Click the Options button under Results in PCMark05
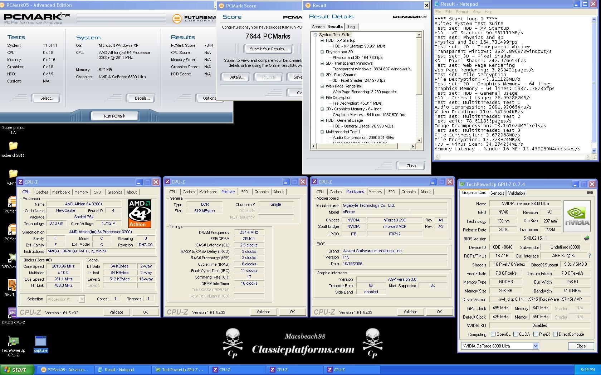601x375 pixels. point(209,98)
